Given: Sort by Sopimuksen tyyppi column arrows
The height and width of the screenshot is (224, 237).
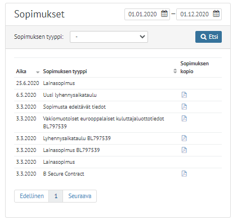Looking at the screenshot, I should [175, 71].
